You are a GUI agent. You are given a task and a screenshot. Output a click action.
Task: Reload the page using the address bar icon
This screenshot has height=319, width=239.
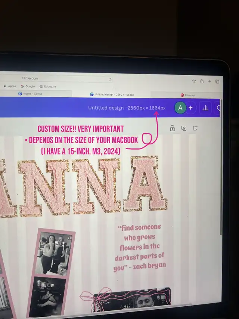[x=110, y=80]
